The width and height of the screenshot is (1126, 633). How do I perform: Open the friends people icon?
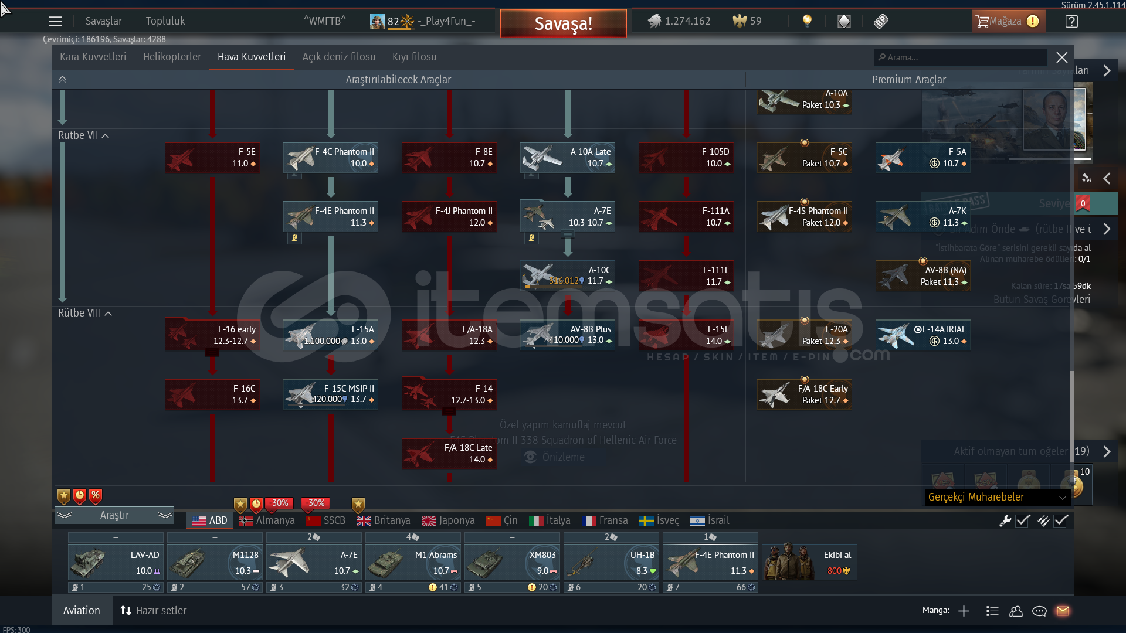pos(1016,611)
